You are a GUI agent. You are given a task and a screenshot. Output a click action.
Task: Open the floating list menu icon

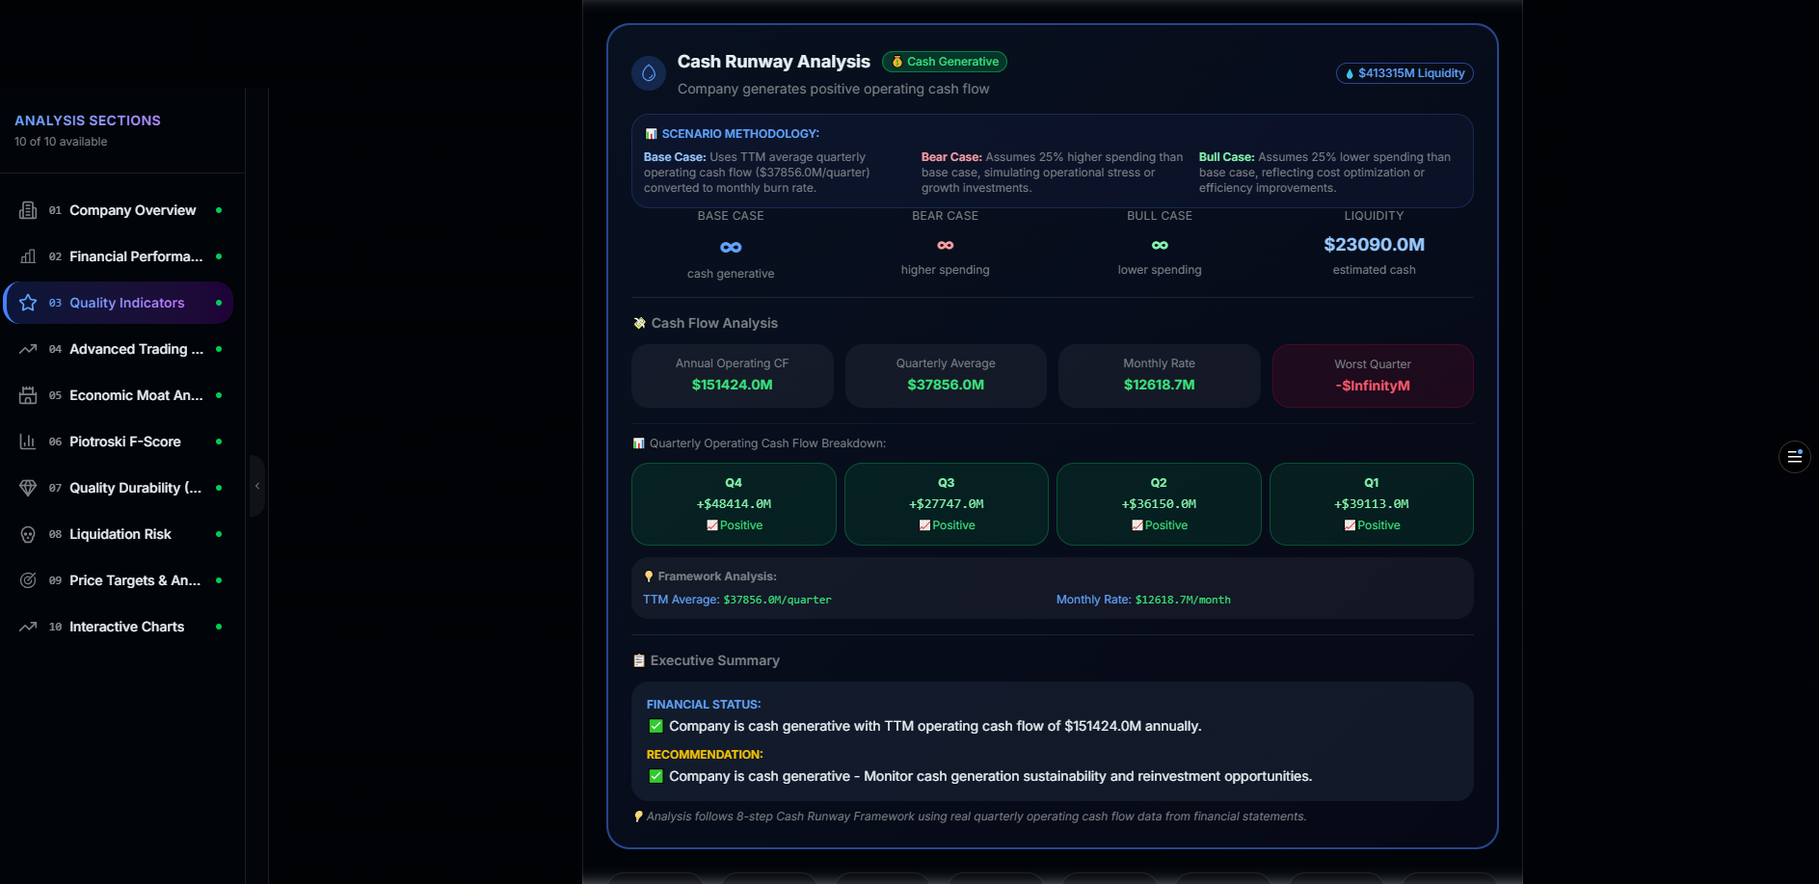[x=1794, y=456]
